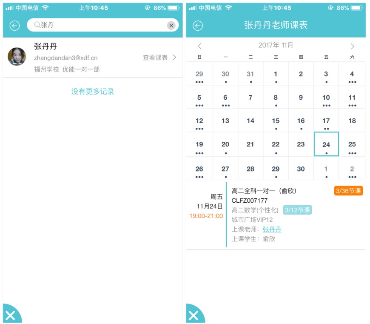Viewport: 370px width, 324px height.
Task: Click 查看课表 to view schedule
Action: [x=155, y=57]
